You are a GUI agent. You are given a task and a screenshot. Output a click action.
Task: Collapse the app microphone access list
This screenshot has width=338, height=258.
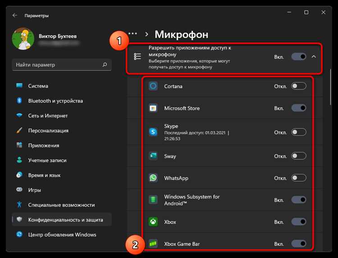pyautogui.click(x=314, y=57)
